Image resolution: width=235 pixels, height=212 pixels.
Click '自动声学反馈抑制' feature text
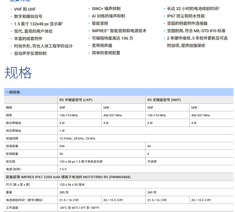click(30, 53)
